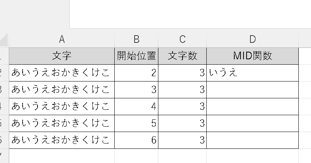Select empty MID関数 cell beside start position 3
Viewport: 311px width, 163px height.
pos(252,90)
